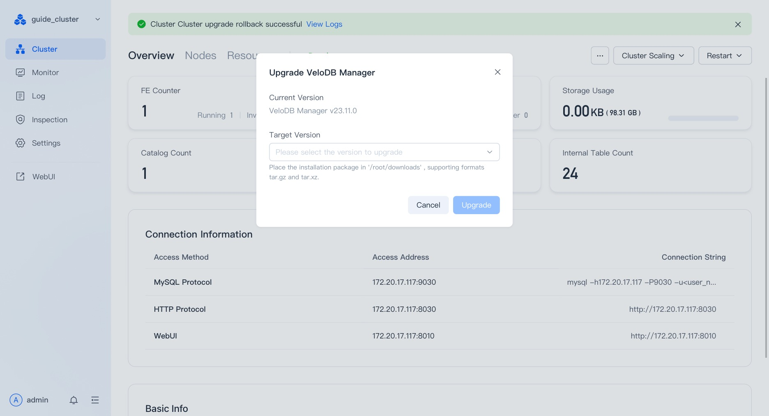Open http://172.20.17.117:8010 connection string
The width and height of the screenshot is (769, 416).
point(673,336)
